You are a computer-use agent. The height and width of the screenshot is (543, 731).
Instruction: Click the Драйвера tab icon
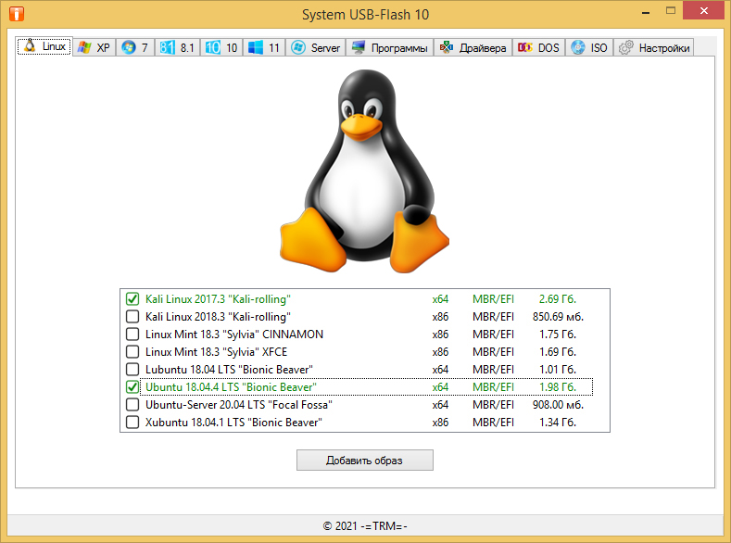pyautogui.click(x=447, y=47)
